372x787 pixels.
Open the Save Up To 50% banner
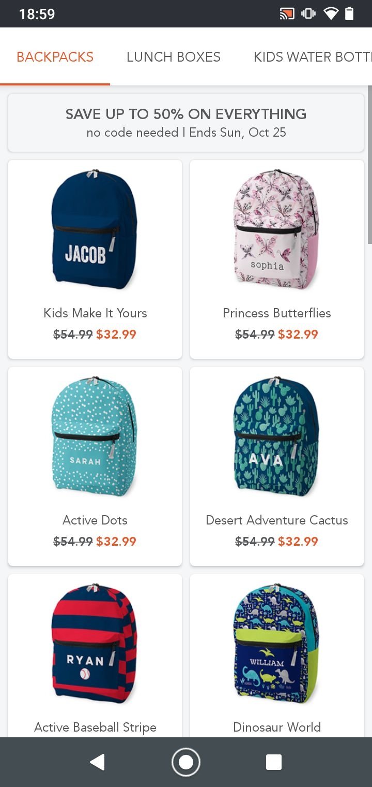tap(186, 123)
